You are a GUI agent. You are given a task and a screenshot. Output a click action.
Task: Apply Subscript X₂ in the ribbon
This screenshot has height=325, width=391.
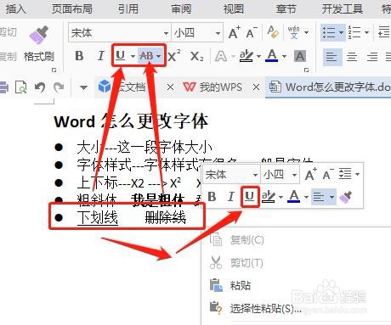click(197, 56)
